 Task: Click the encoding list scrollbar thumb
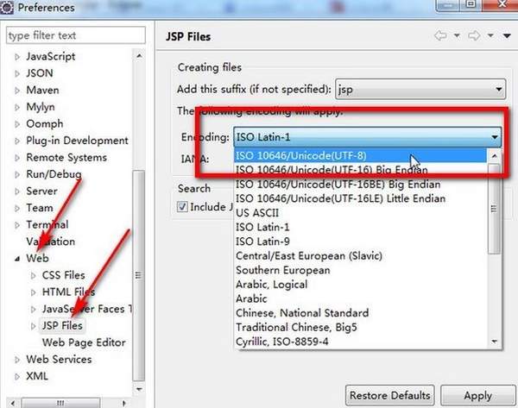pos(494,209)
